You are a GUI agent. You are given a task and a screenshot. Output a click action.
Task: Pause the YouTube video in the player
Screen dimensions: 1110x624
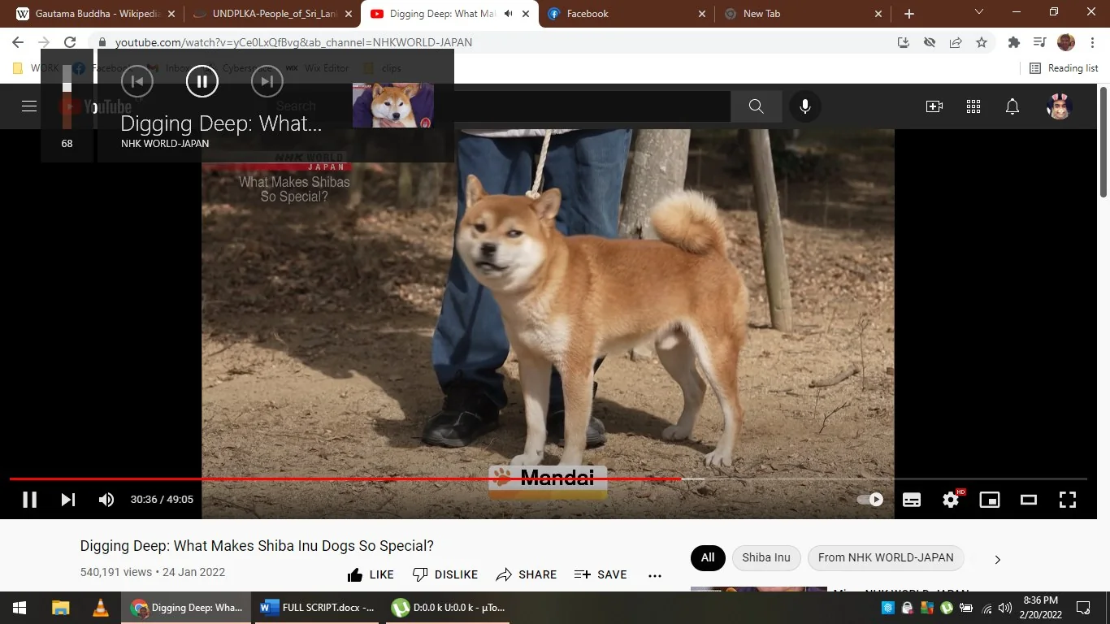29,500
